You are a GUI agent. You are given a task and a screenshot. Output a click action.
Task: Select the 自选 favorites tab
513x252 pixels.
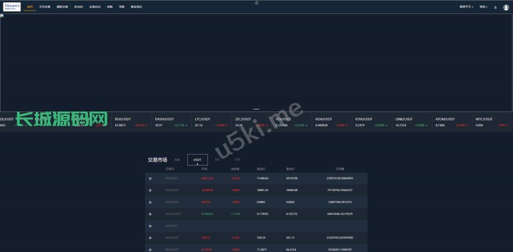(177, 159)
